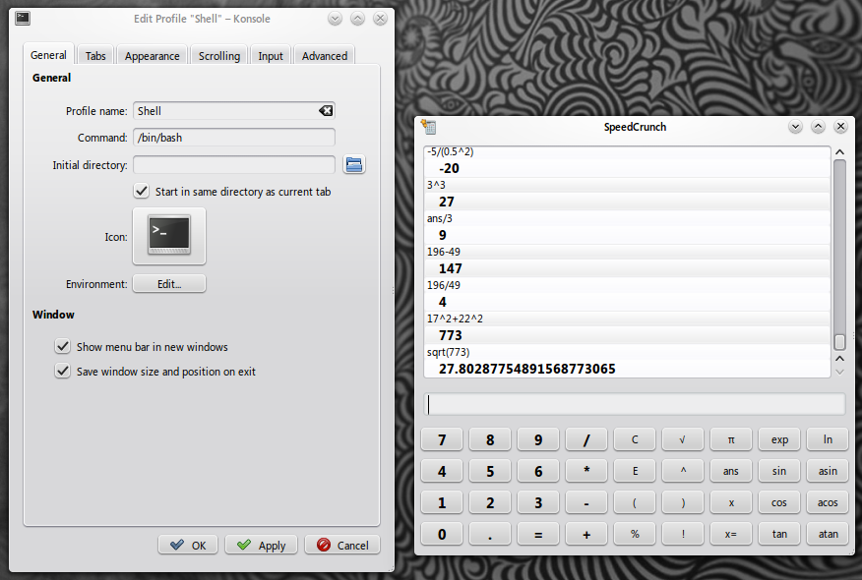The width and height of the screenshot is (862, 580).
Task: Toggle Save window size and position on exit
Action: pos(63,372)
